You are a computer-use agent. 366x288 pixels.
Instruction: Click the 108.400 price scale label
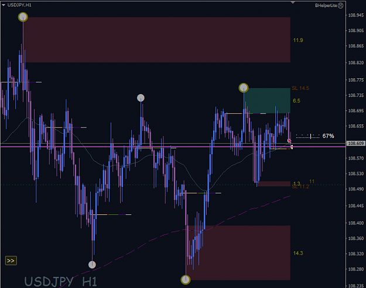[x=355, y=223]
